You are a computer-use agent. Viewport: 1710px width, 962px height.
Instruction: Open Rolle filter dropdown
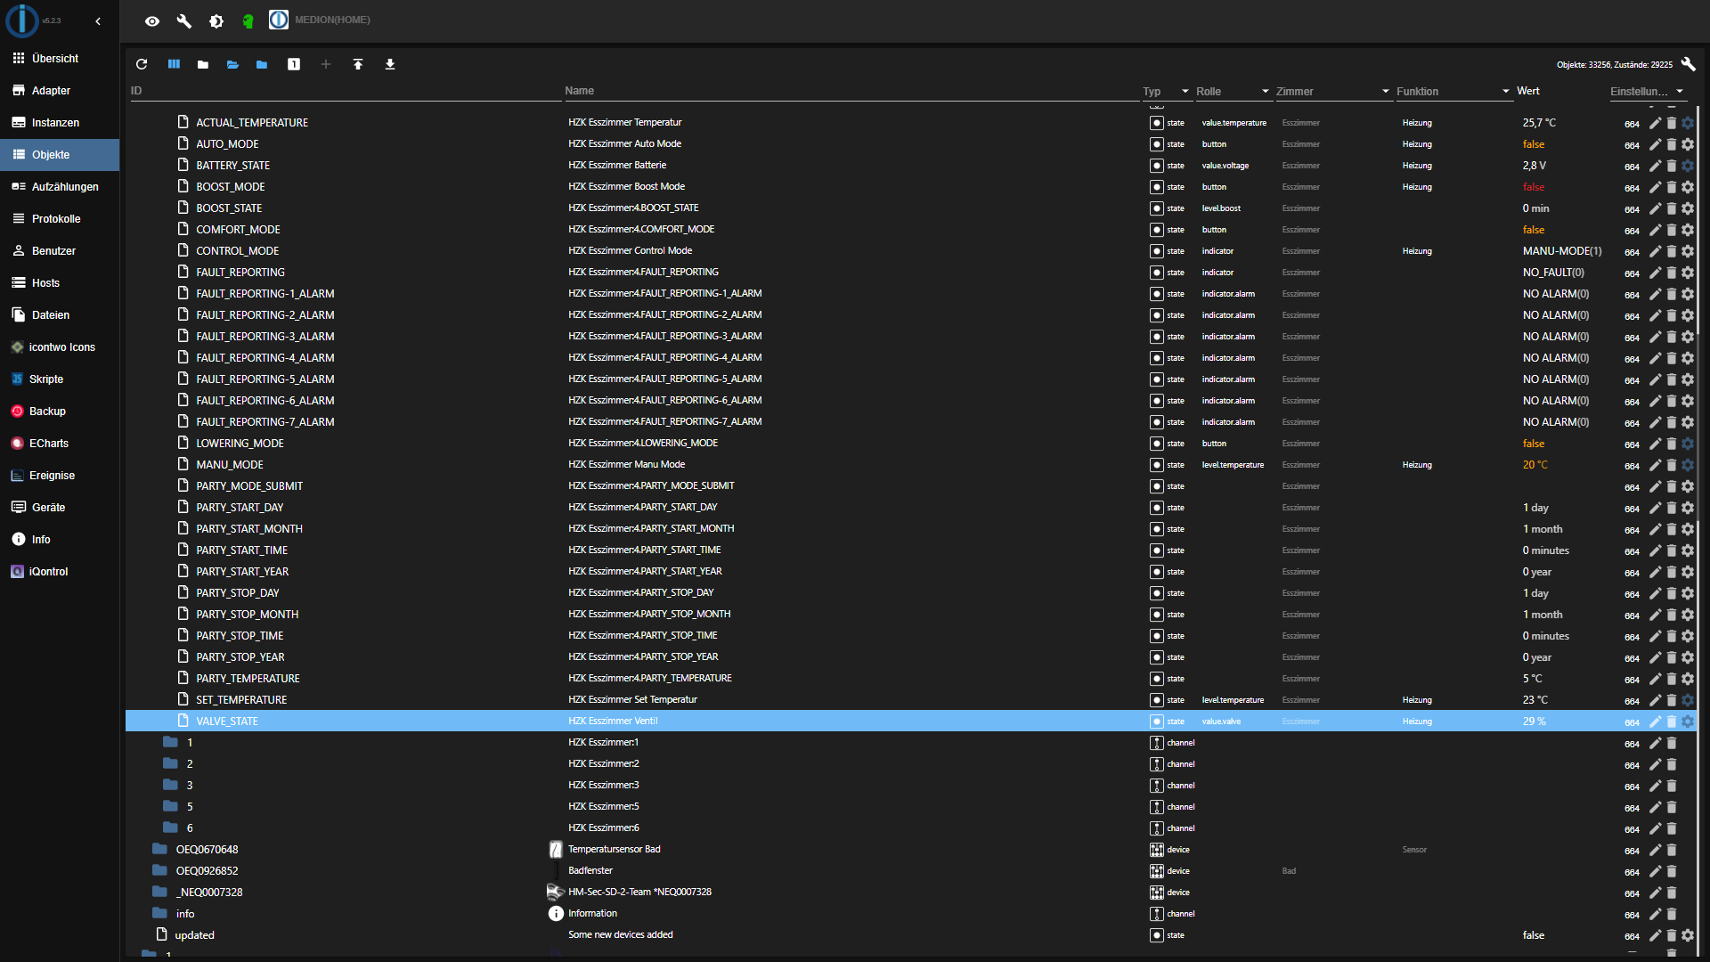click(1233, 91)
